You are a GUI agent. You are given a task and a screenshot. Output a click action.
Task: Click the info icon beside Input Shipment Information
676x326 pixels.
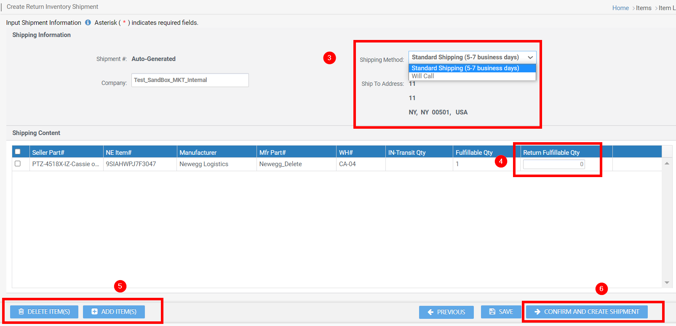click(88, 23)
